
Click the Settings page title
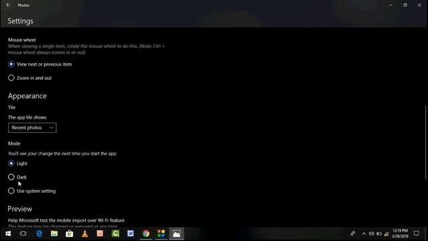[21, 21]
